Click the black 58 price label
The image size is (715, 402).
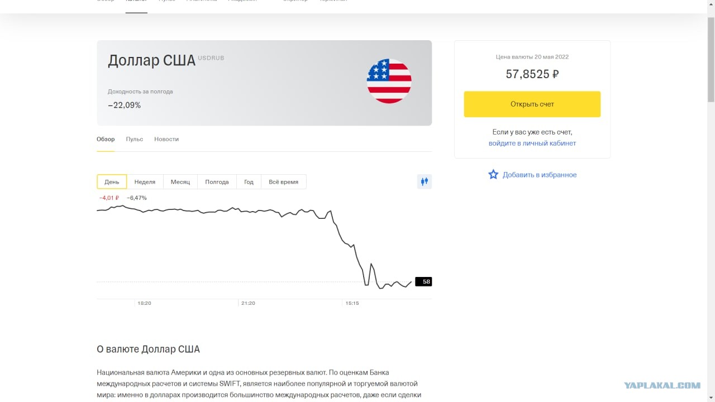[x=423, y=282]
